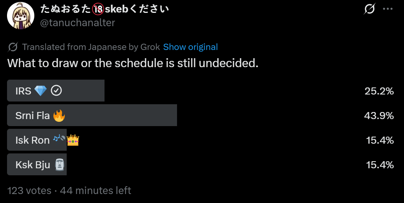Click the diamond emoji in IRS option

(x=41, y=91)
